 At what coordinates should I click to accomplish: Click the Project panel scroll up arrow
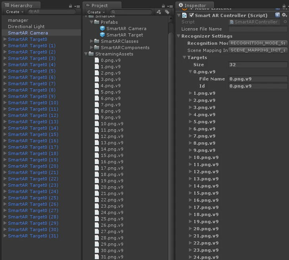[x=171, y=18]
